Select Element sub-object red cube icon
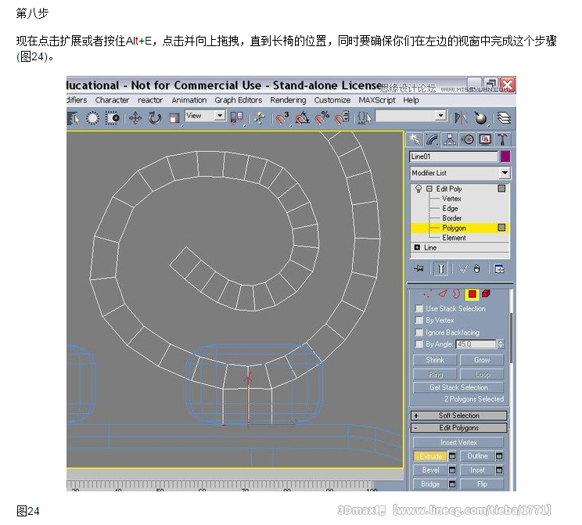582x525 pixels. click(x=486, y=294)
